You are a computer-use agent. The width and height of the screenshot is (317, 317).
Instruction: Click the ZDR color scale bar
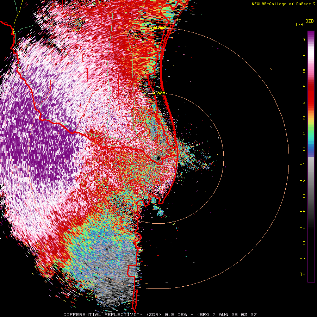(311, 156)
